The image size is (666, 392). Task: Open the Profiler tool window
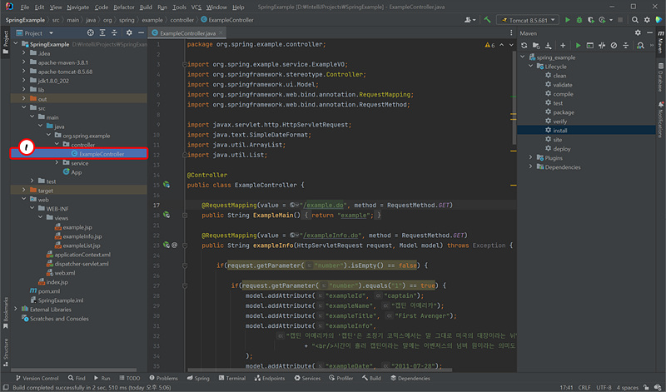(341, 378)
